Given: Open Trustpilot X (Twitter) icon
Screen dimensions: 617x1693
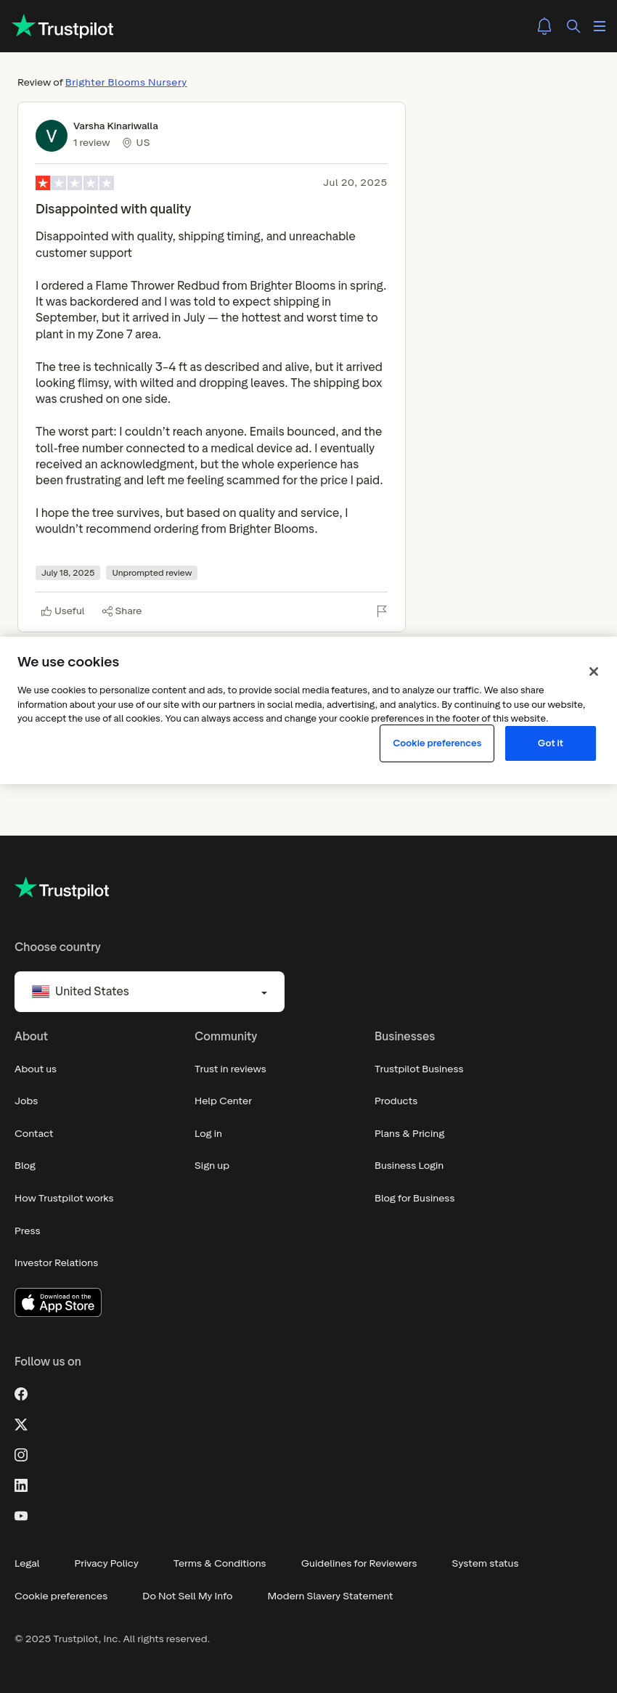Looking at the screenshot, I should (21, 1424).
